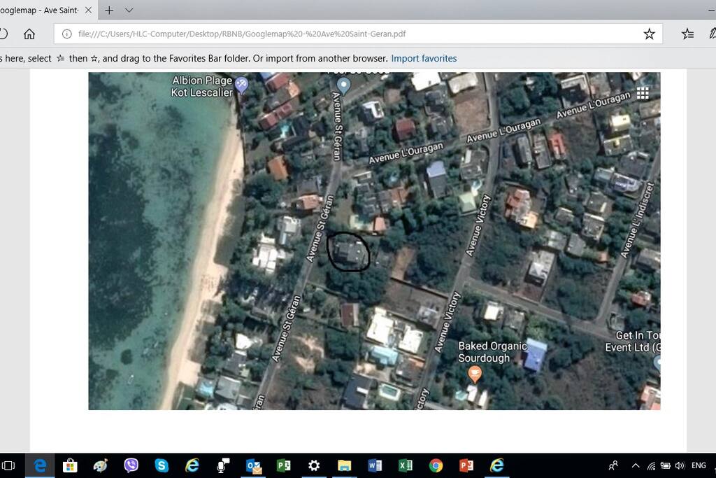Click the "Baked Organic Sourdough" map label
The height and width of the screenshot is (478, 716).
coord(492,352)
